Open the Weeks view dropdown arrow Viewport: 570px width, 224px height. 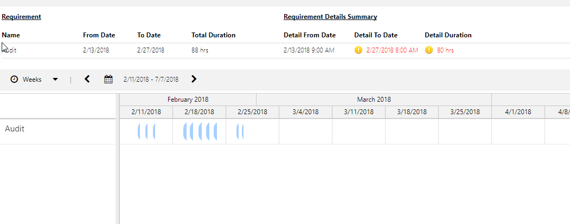pos(55,80)
